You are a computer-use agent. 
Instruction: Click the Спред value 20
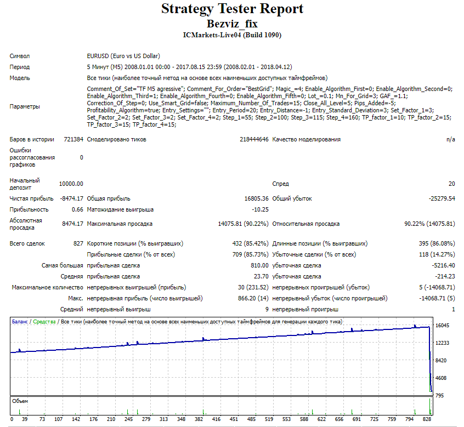click(x=451, y=184)
